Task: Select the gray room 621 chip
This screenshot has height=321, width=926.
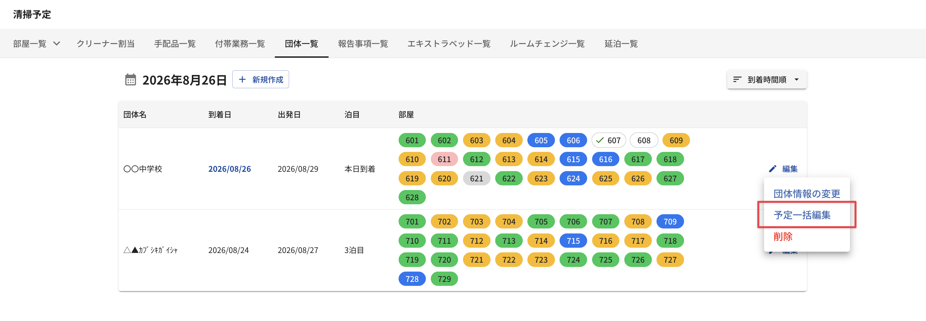Action: coord(476,178)
